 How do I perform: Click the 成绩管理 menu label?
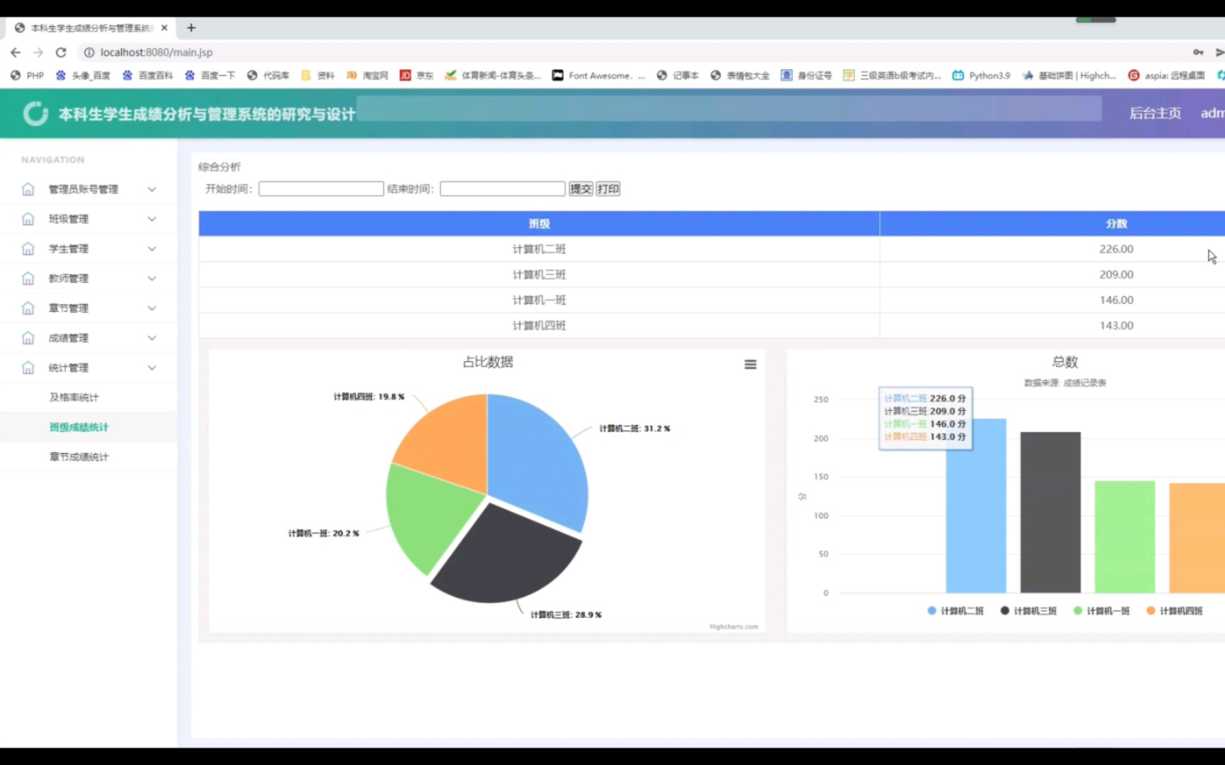pyautogui.click(x=68, y=338)
